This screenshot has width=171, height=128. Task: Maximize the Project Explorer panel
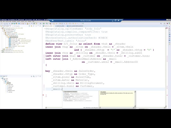point(40,26)
